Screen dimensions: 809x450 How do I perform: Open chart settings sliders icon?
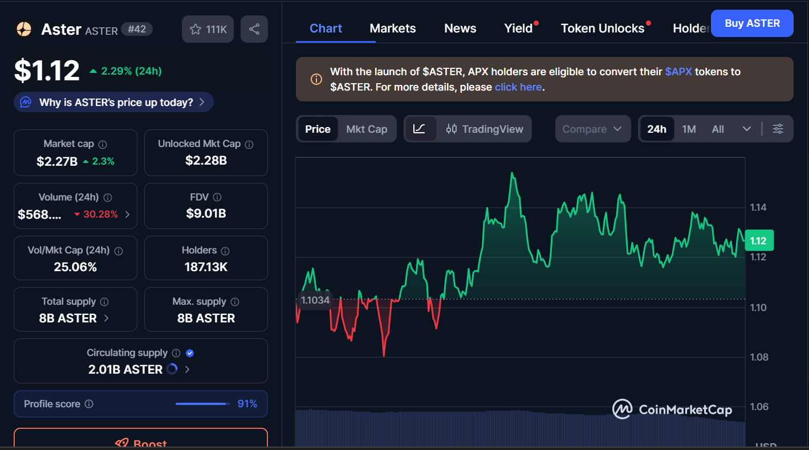778,129
